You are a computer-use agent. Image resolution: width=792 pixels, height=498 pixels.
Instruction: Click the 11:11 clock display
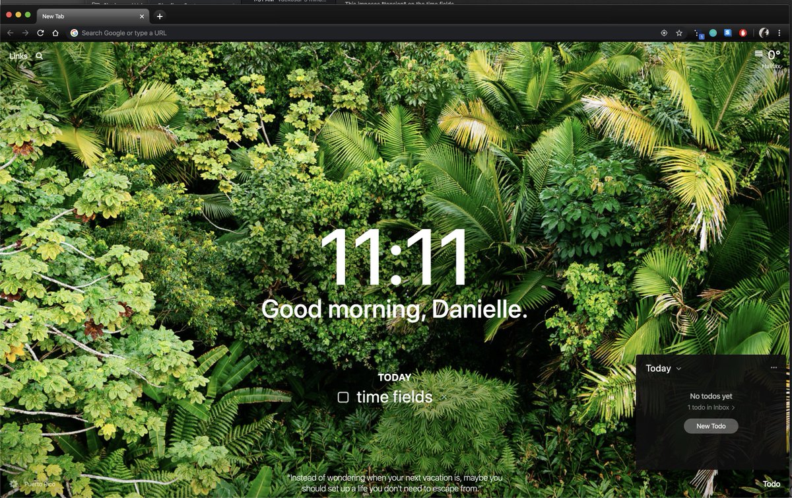[395, 258]
